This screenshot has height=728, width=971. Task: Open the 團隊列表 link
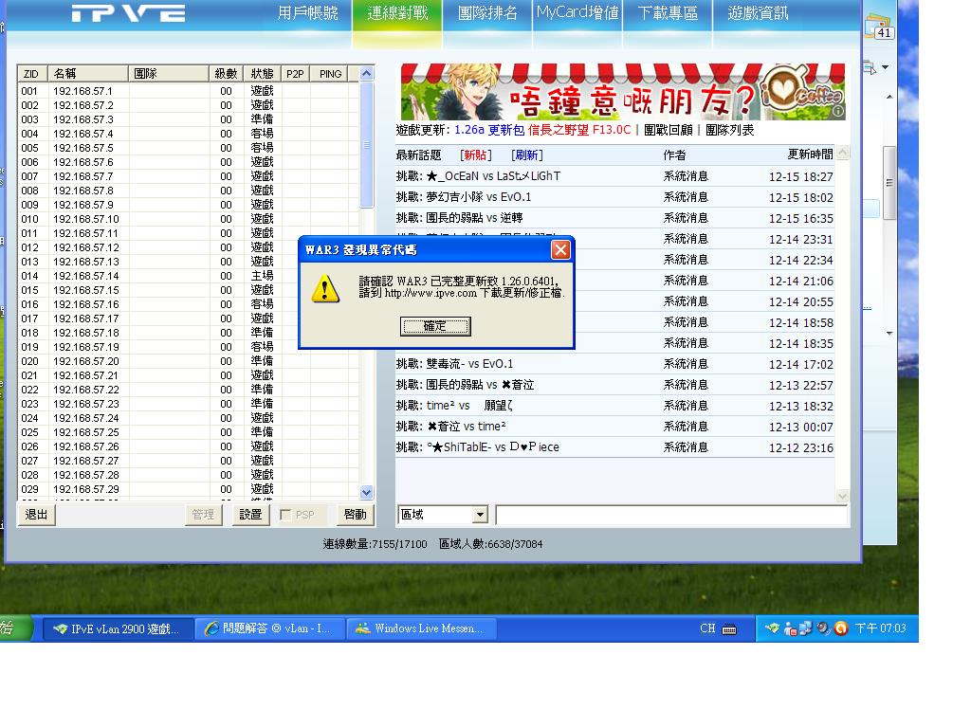729,130
